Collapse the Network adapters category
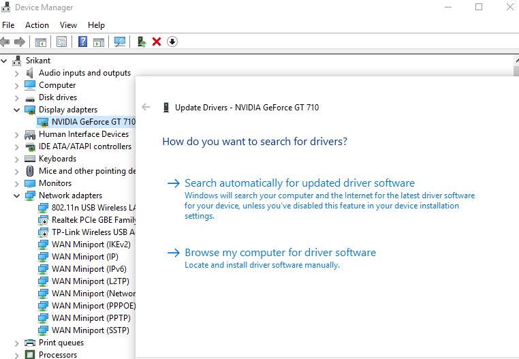 [x=17, y=196]
